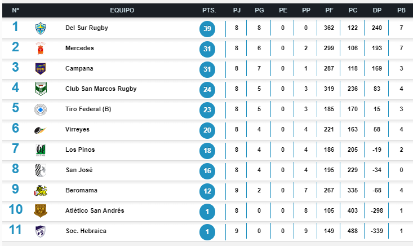Click the Club San Marcos Rugby logo

tap(40, 89)
